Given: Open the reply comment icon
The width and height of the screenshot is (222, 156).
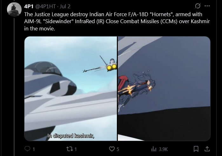Looking at the screenshot, I should [27, 149].
